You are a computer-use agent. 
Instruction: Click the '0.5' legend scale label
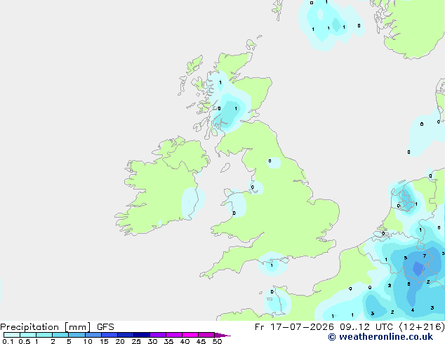[24, 341]
